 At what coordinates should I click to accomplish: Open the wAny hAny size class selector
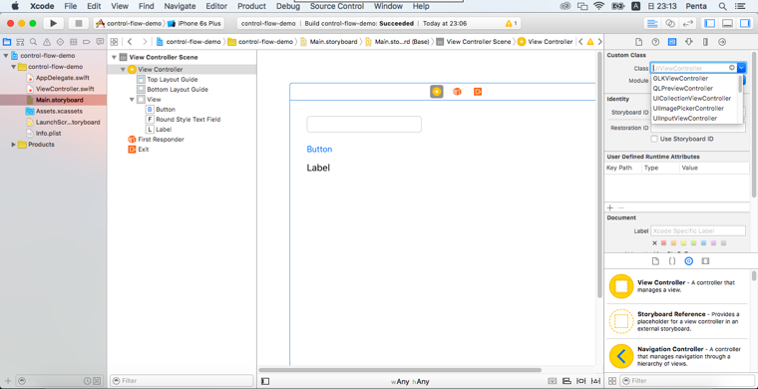410,382
